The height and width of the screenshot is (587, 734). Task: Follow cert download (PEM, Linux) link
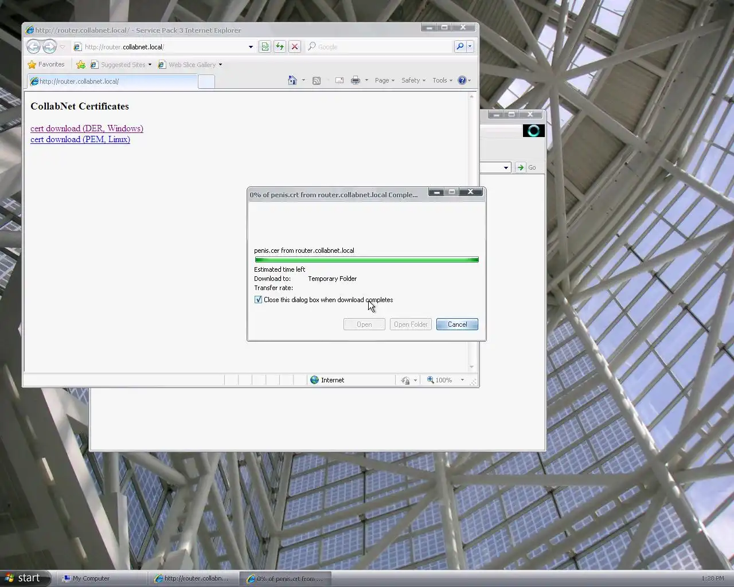coord(80,139)
